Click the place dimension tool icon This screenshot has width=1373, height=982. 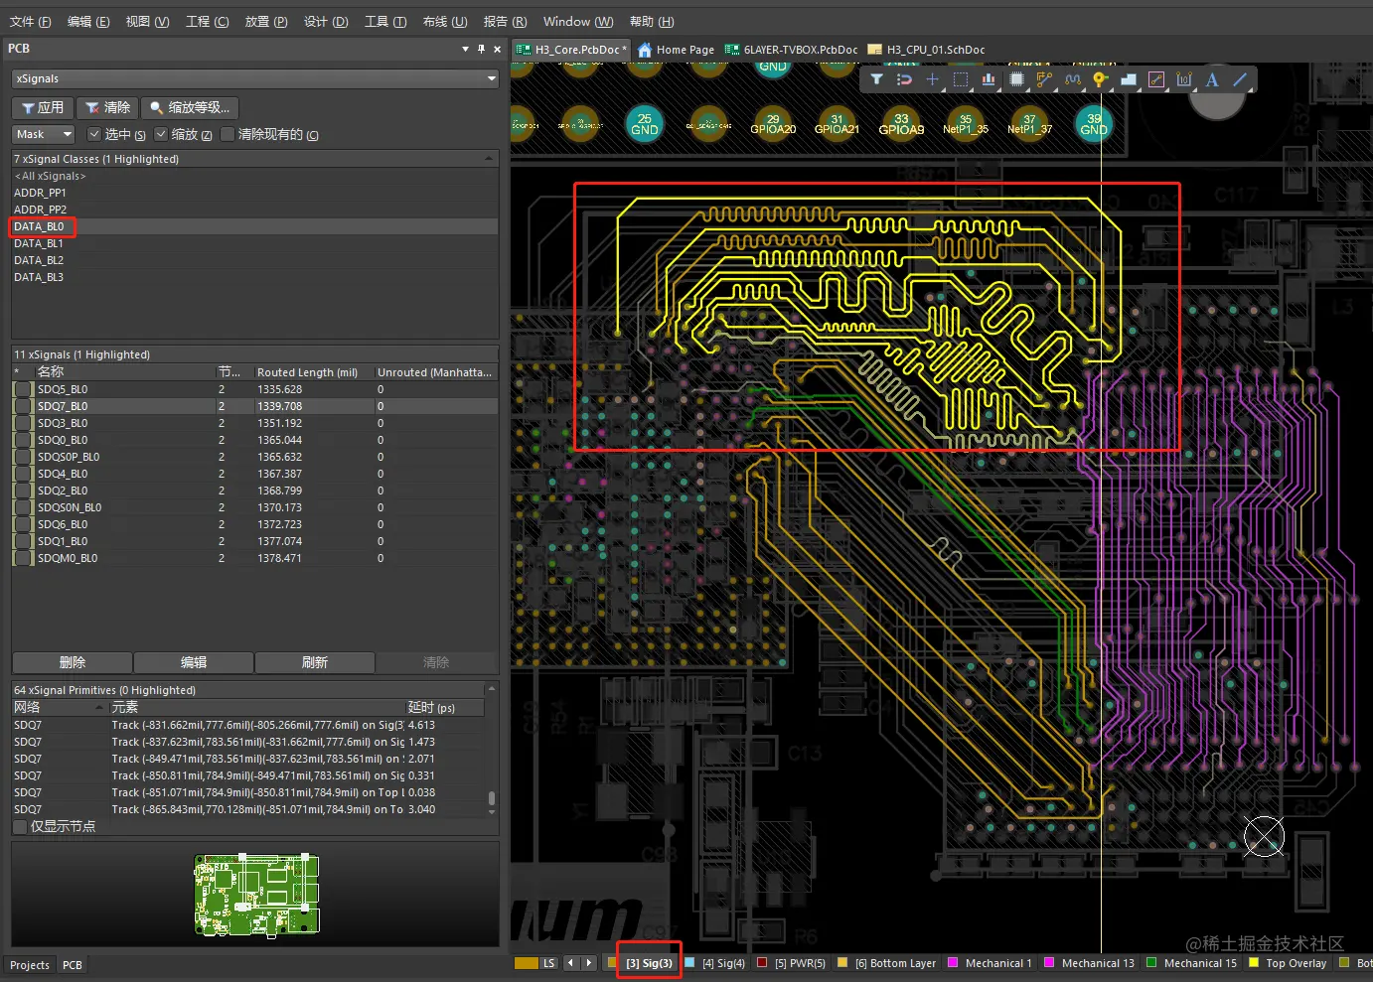coord(1184,79)
